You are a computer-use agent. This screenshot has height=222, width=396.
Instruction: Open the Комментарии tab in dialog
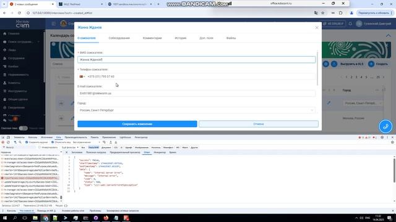(x=152, y=38)
